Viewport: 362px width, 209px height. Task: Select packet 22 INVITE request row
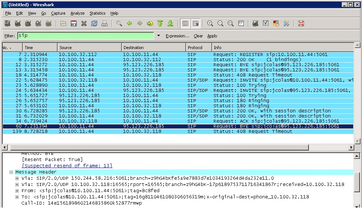click(x=178, y=80)
